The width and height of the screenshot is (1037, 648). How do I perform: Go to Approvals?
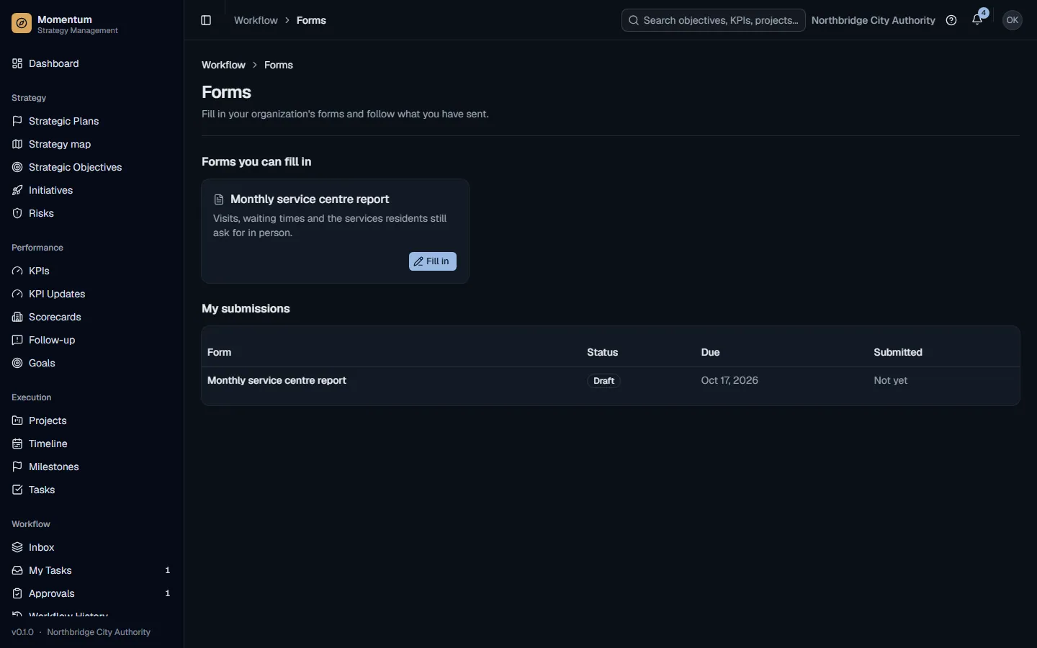point(91,593)
